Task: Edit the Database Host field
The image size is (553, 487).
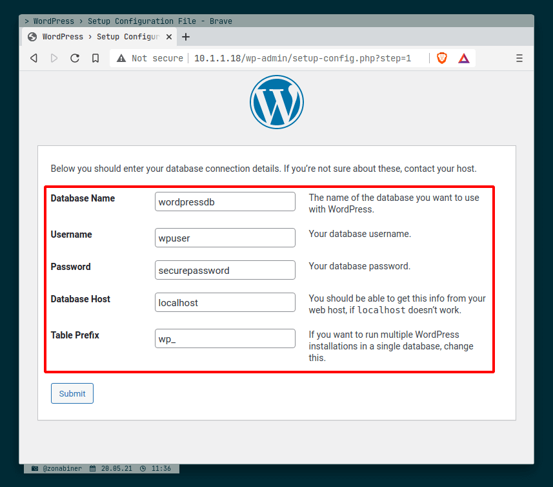Action: 225,302
